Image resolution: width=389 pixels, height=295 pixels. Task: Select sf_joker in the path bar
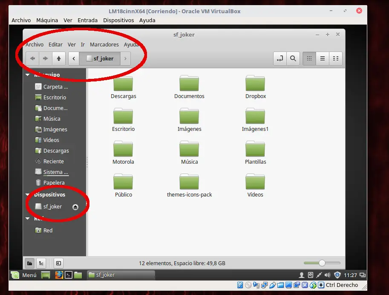tap(100, 58)
